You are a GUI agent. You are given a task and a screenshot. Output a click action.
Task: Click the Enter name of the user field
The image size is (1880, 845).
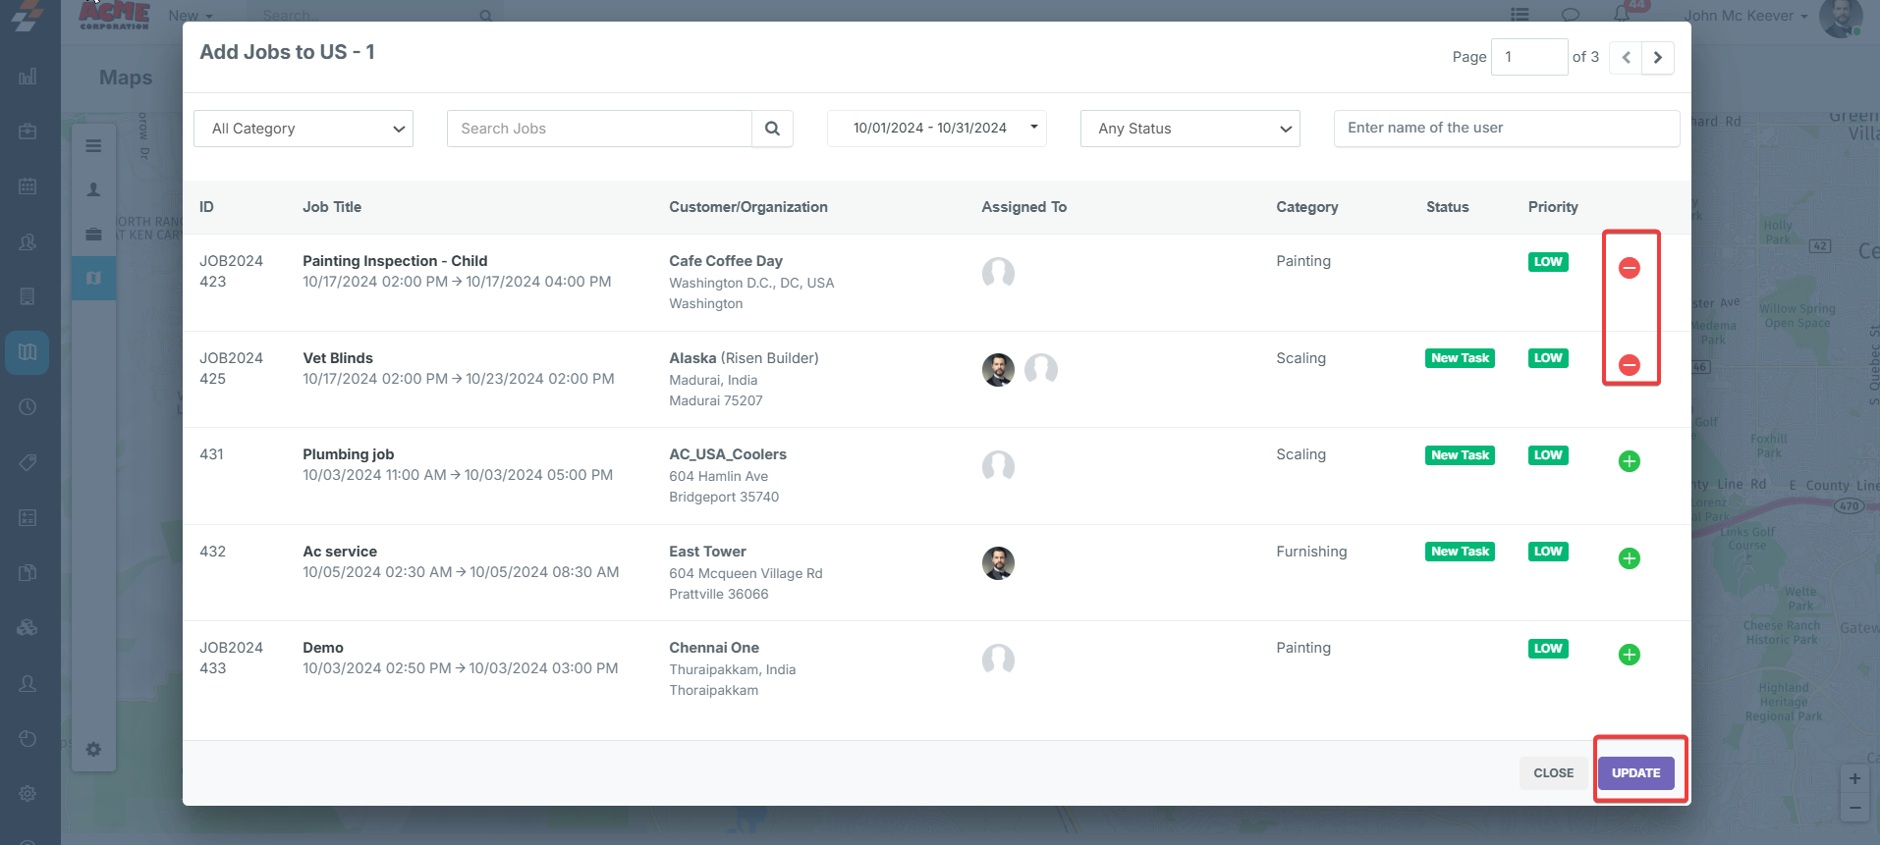point(1506,128)
